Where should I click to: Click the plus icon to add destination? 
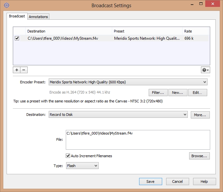click(x=17, y=70)
